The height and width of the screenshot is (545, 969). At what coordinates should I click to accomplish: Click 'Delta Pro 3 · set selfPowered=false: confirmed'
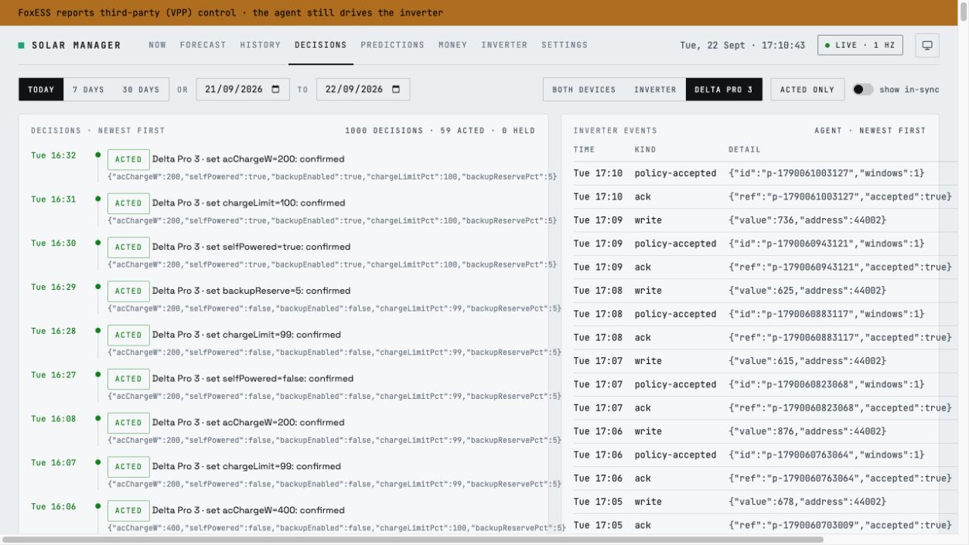253,379
